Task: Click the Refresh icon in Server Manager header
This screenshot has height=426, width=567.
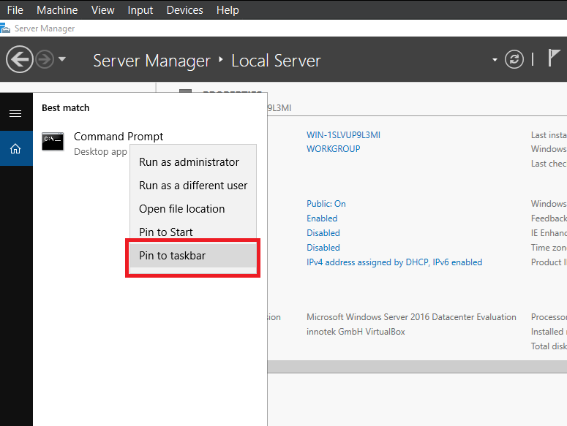Action: pyautogui.click(x=515, y=59)
